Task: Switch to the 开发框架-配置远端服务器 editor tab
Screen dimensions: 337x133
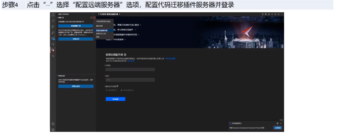Action: [x=109, y=14]
